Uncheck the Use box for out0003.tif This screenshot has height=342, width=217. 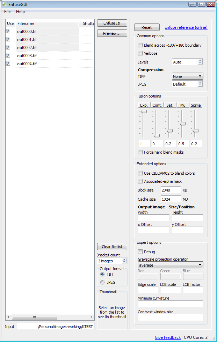click(x=8, y=55)
